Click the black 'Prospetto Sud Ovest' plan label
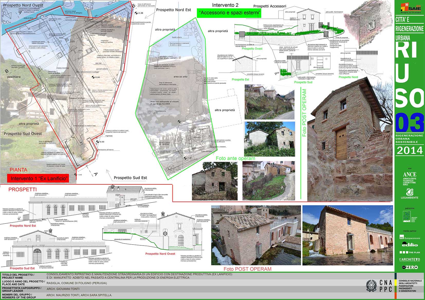 tap(23, 134)
